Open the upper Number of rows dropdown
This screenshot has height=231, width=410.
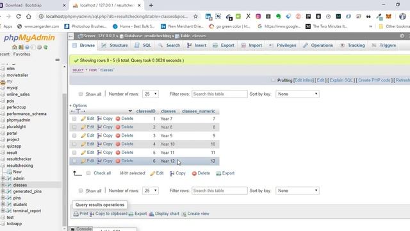151,94
